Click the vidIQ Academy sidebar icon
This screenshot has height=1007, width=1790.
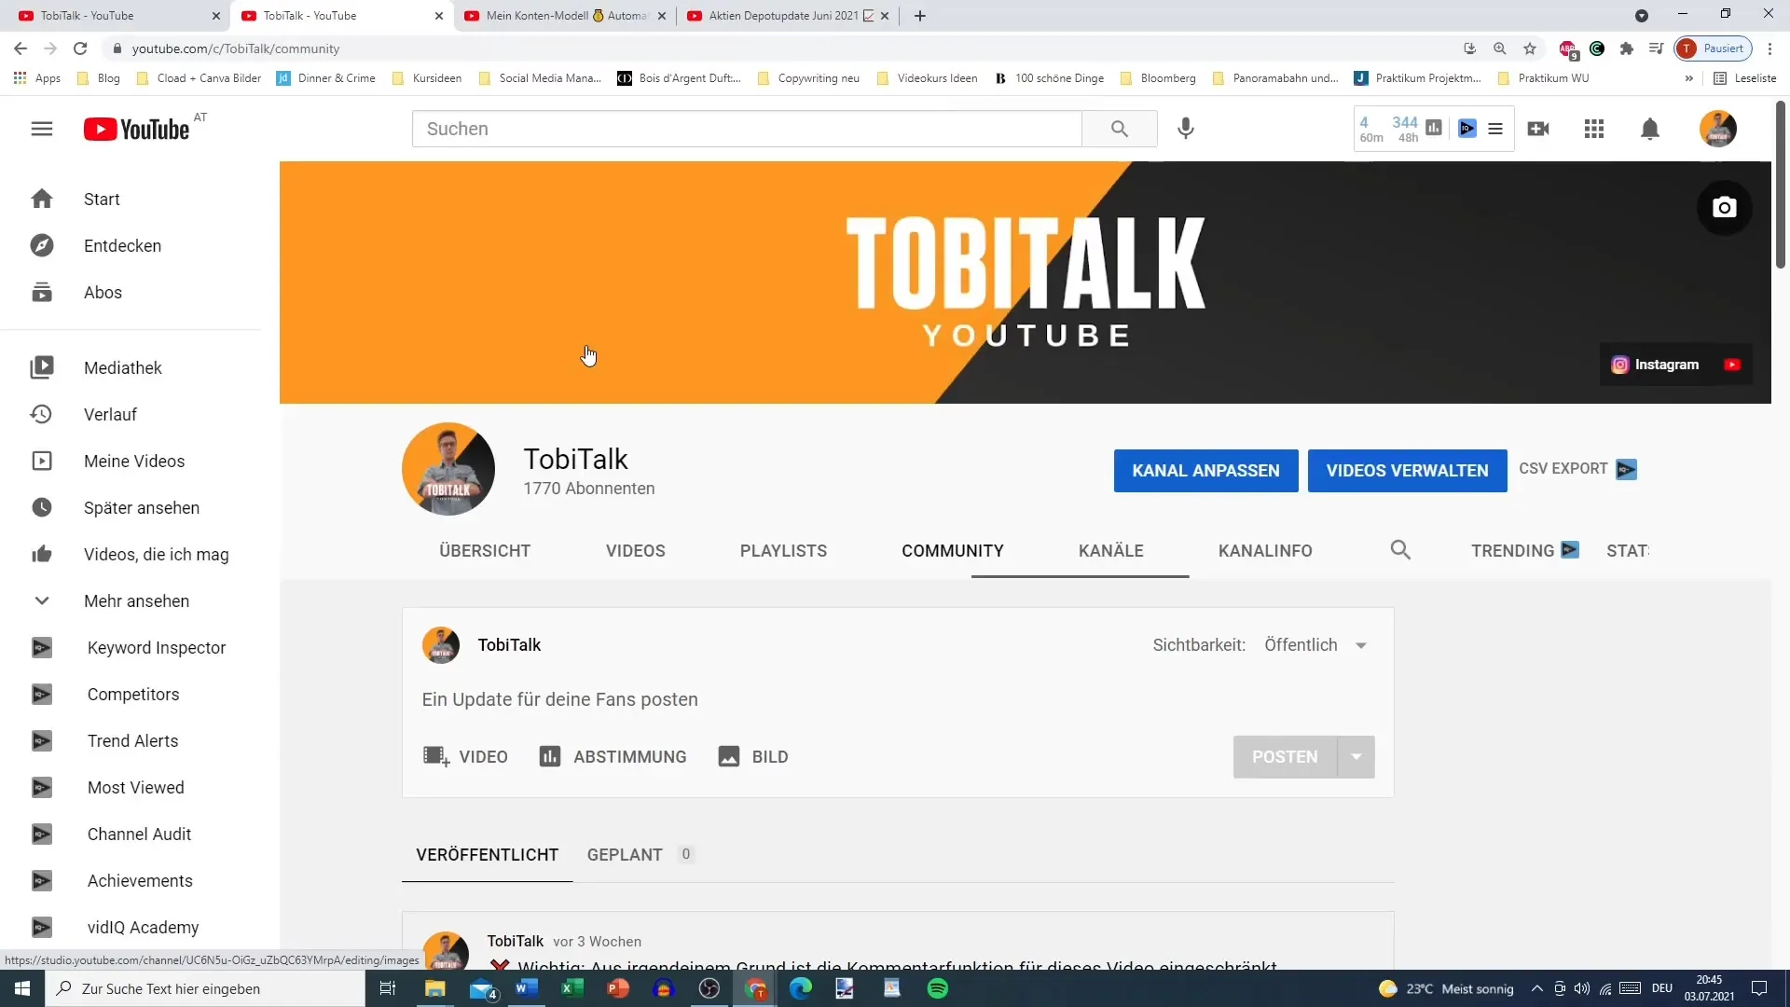point(41,927)
